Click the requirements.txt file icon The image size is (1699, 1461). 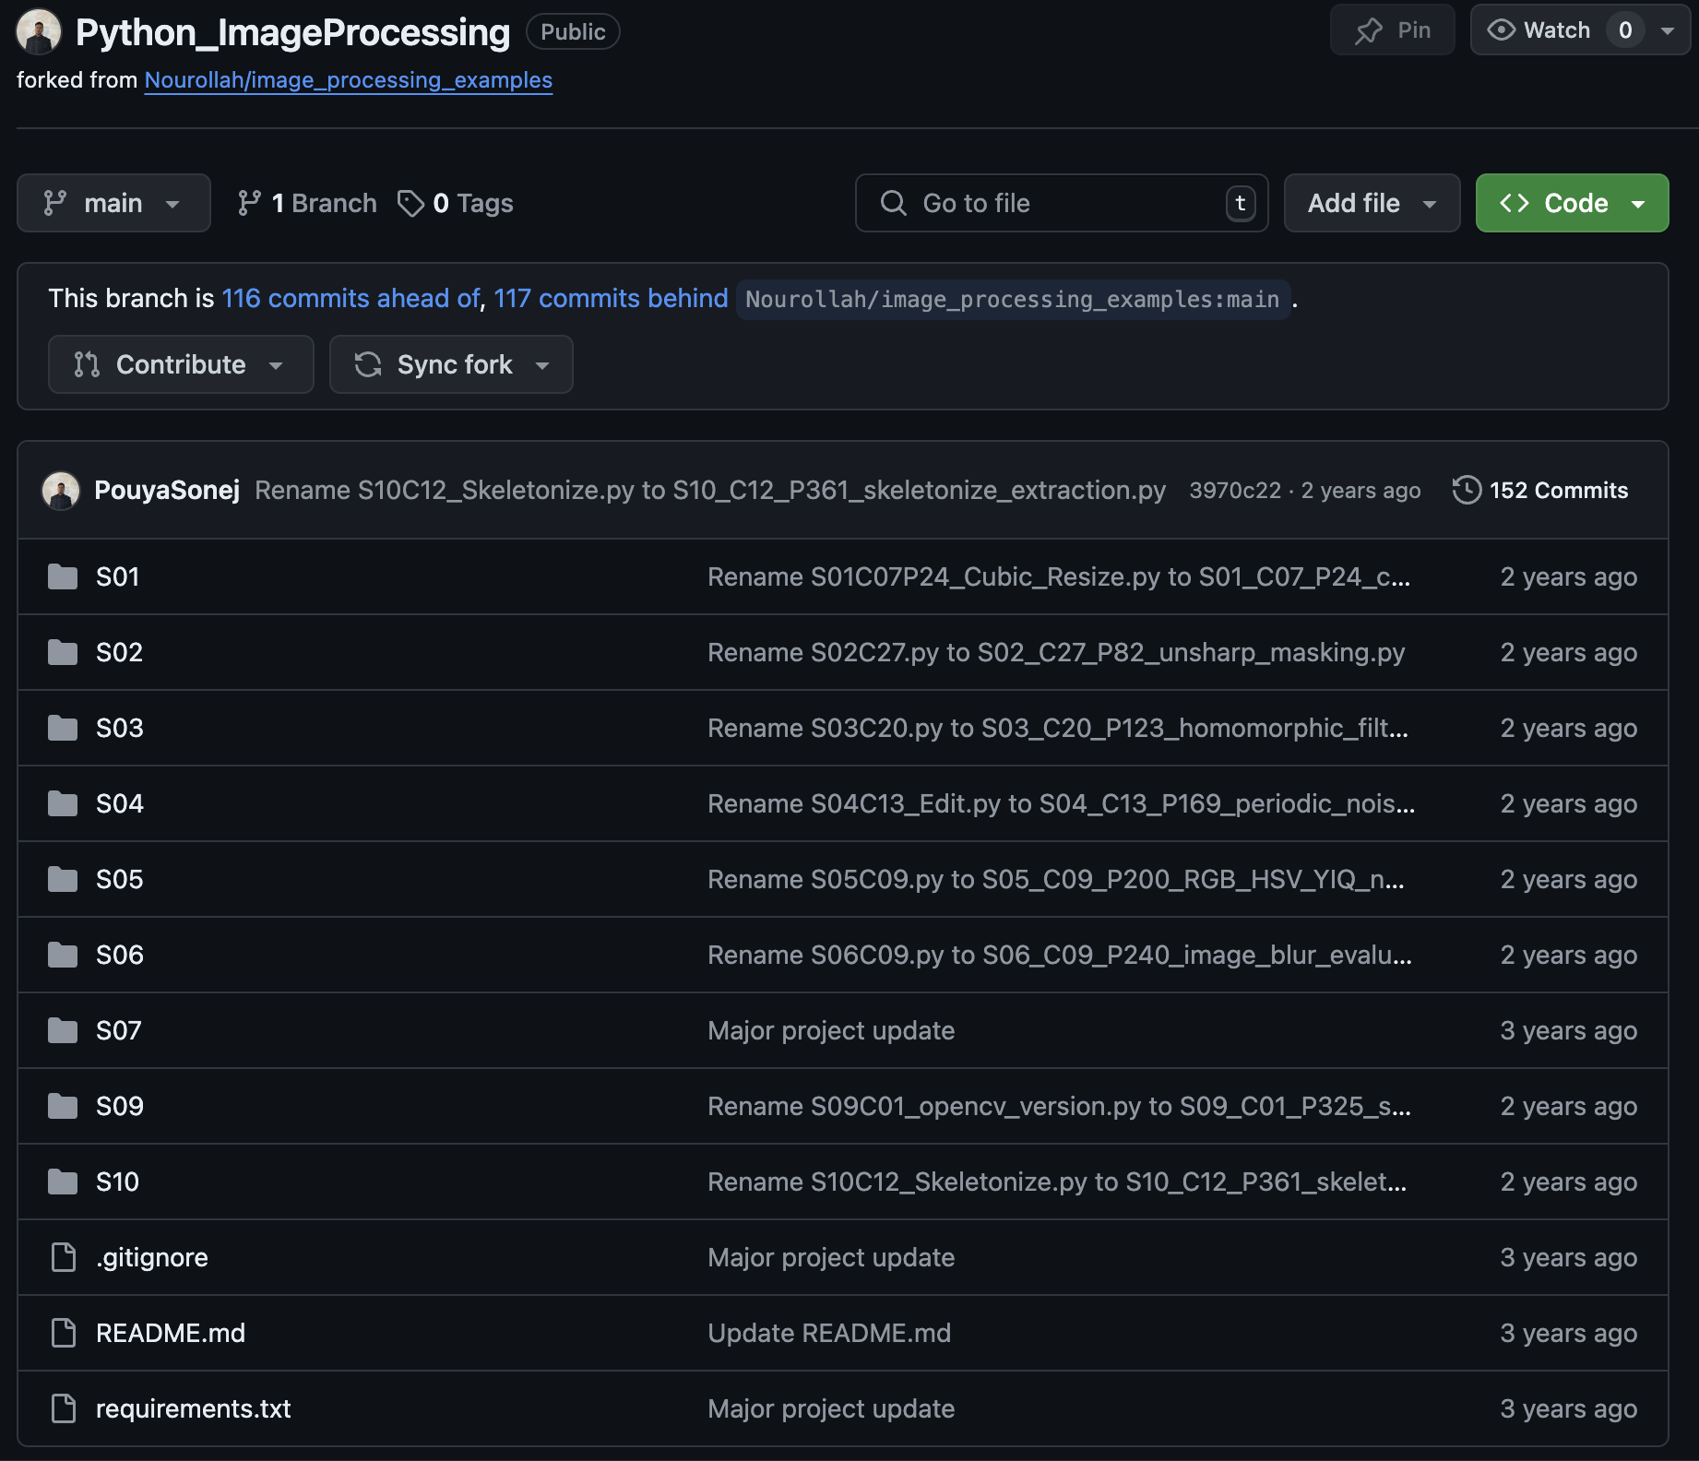click(x=64, y=1408)
